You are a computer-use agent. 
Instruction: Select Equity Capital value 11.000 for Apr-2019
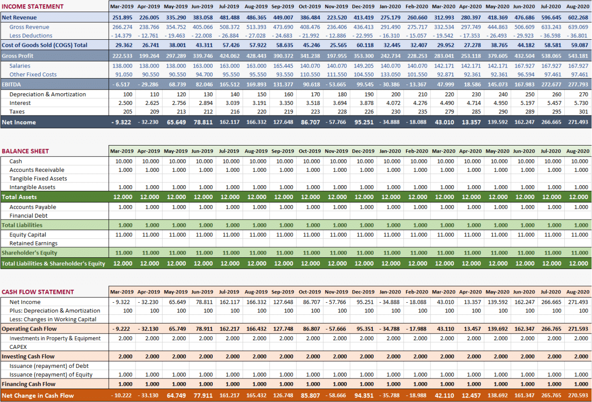151,235
